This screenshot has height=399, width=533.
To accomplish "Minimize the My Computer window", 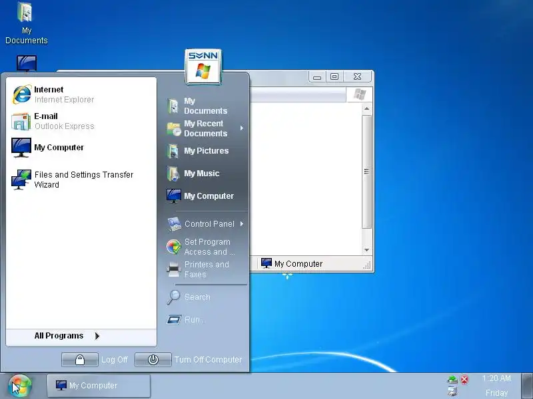I will point(317,76).
